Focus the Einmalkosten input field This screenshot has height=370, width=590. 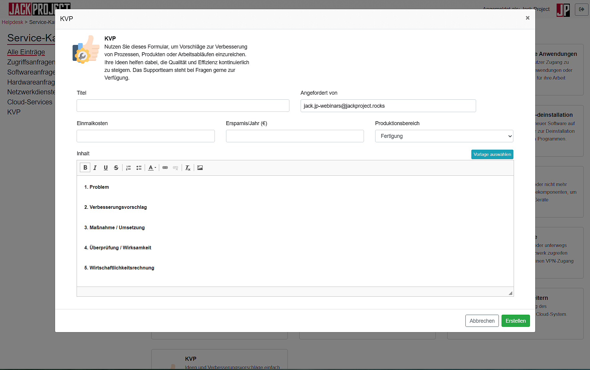[146, 136]
